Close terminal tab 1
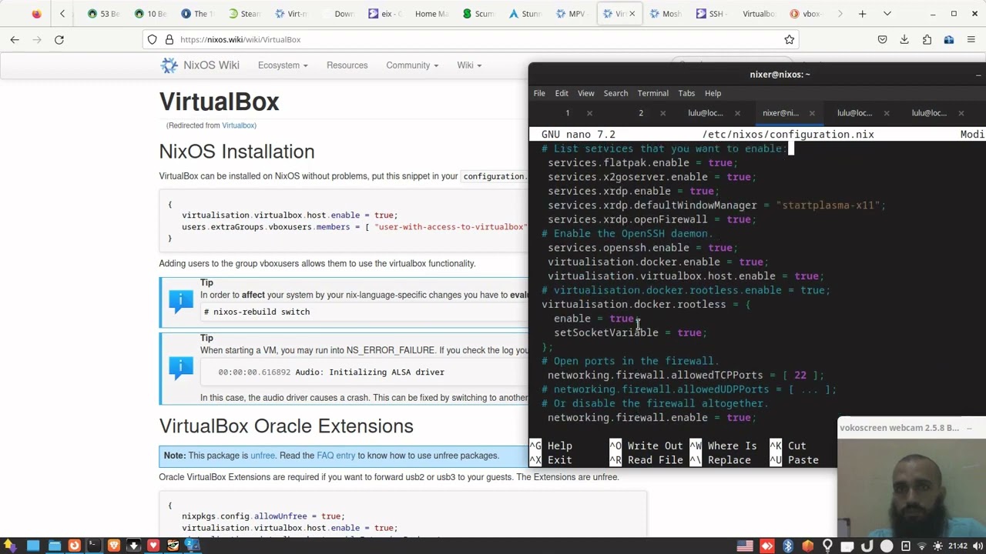 point(589,114)
